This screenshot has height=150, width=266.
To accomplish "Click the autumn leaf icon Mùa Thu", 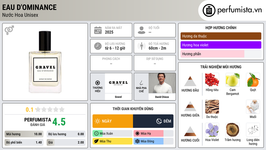I will (x=96, y=141).
